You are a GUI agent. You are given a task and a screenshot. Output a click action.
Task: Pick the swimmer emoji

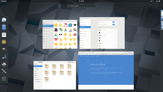pos(56,35)
